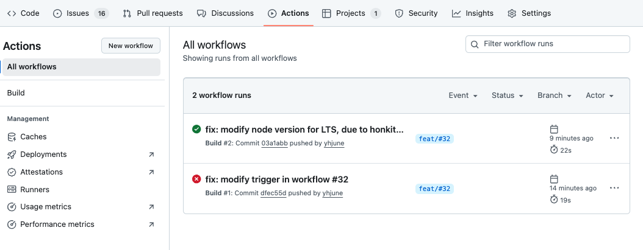Open commit 03a1abb link
643x250 pixels.
(274, 143)
